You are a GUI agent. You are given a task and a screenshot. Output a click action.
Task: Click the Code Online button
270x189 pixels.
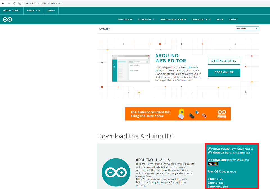[x=224, y=73]
